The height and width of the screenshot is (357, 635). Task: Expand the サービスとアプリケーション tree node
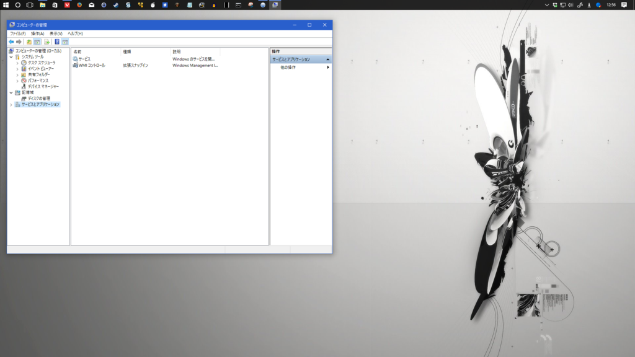[11, 104]
